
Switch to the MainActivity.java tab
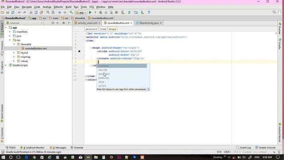149,23
